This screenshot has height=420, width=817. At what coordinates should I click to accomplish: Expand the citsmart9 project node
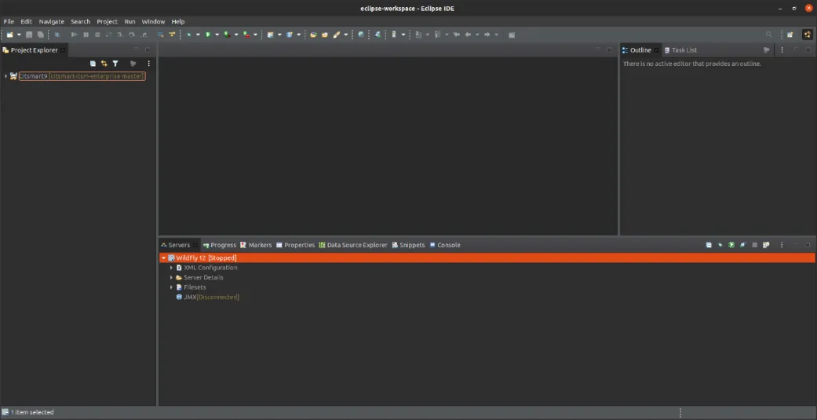pos(5,76)
